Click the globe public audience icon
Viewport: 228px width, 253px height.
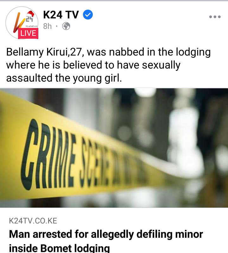click(x=66, y=26)
